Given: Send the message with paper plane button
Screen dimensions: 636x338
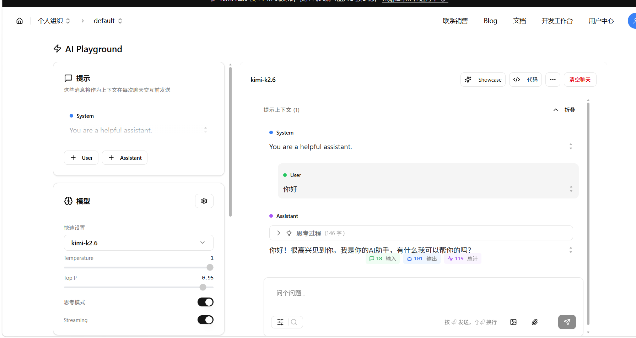Looking at the screenshot, I should coord(567,322).
